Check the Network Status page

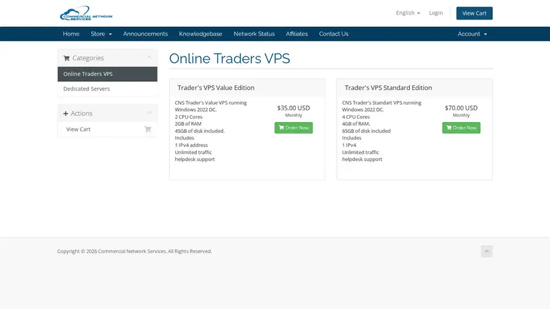pos(254,34)
